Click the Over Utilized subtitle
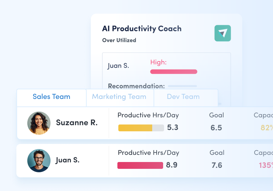The height and width of the screenshot is (191, 273). [119, 40]
